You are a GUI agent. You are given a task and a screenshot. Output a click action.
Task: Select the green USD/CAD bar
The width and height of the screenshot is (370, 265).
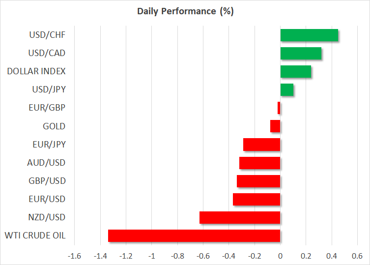click(301, 54)
